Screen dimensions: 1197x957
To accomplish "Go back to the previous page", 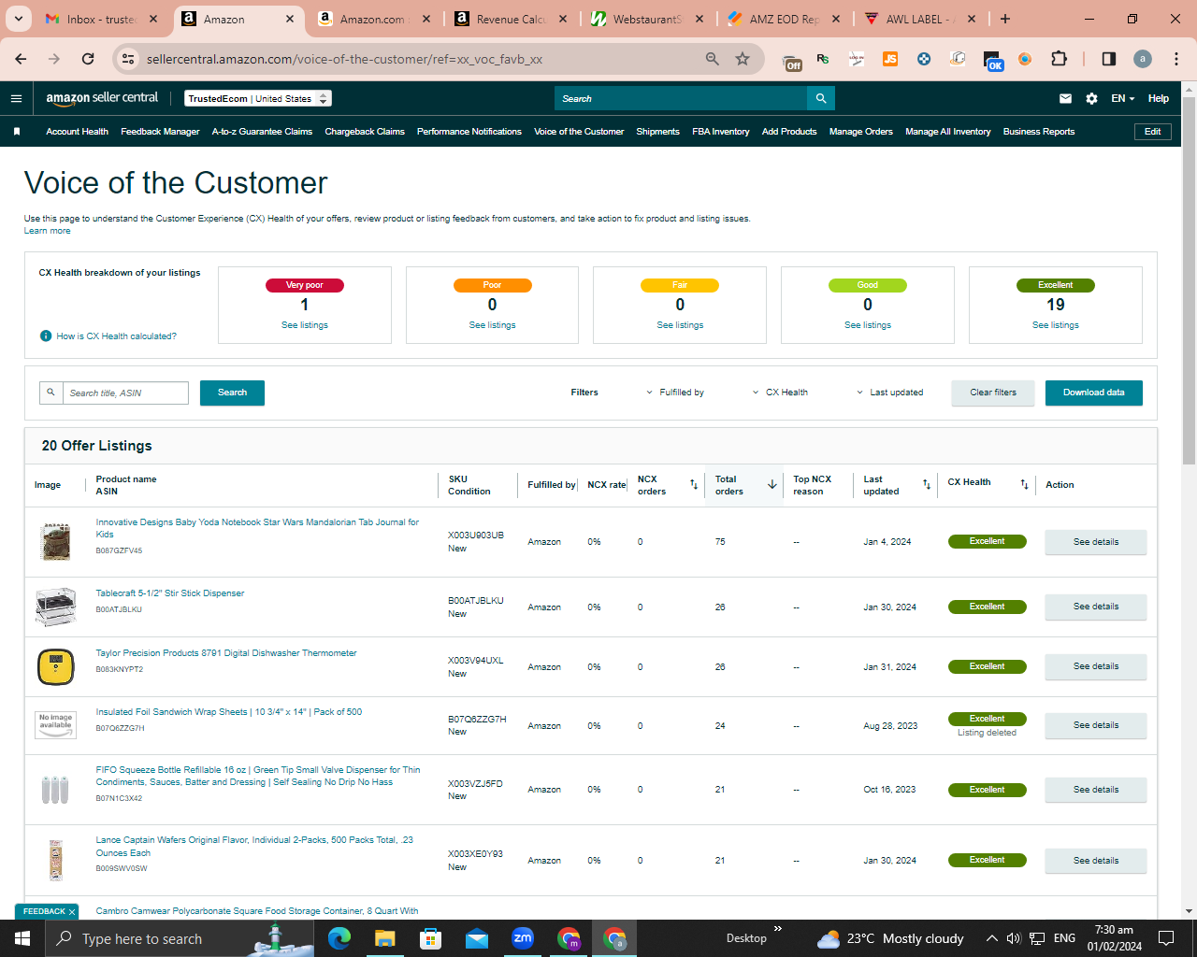I will click(21, 59).
